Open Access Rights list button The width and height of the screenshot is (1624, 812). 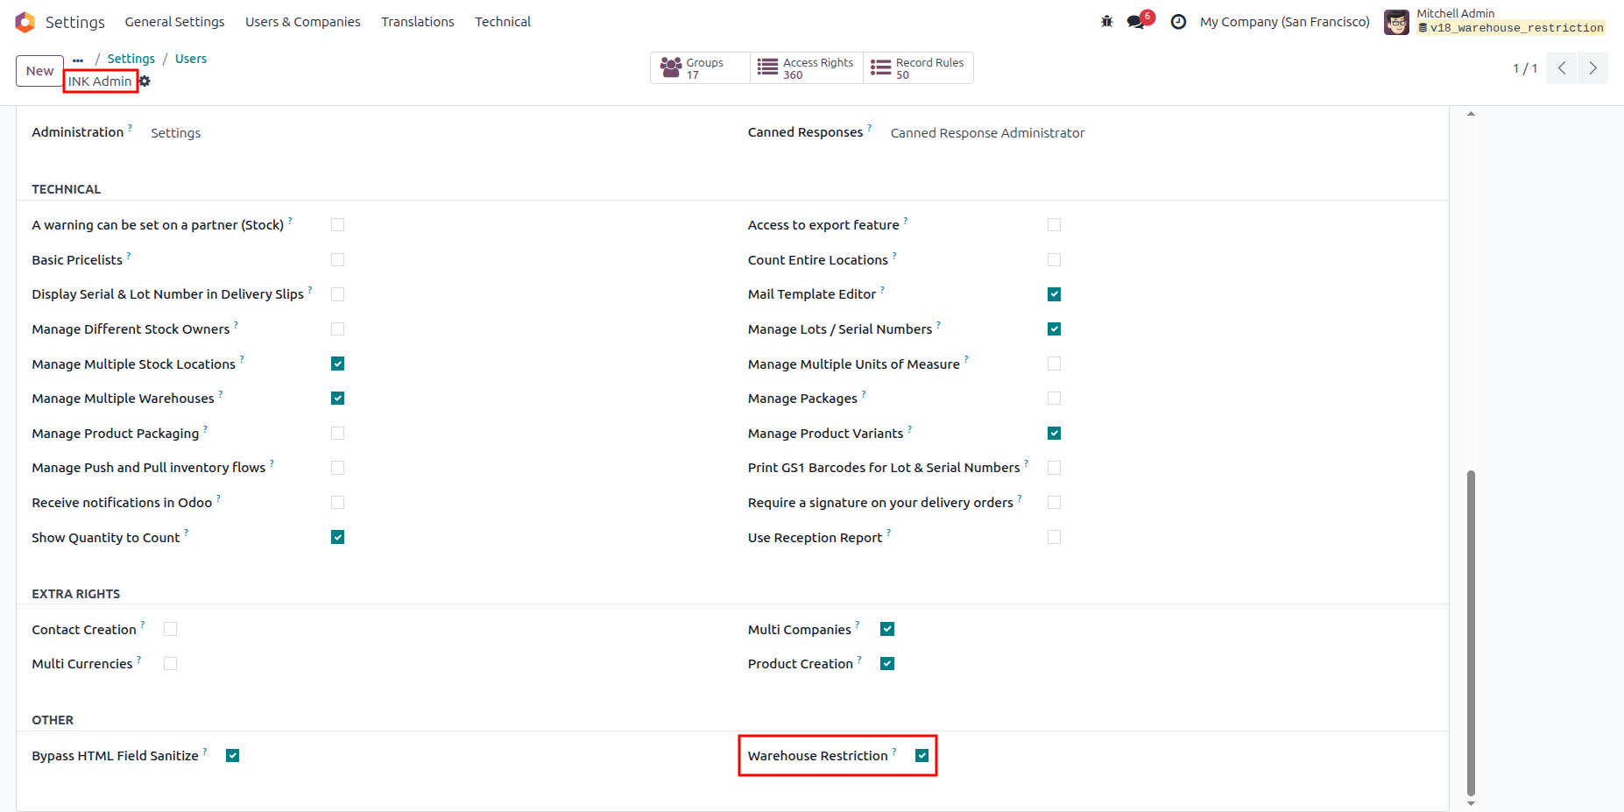(x=807, y=68)
